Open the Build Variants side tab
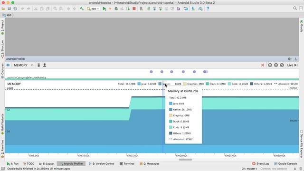 (x=2, y=124)
